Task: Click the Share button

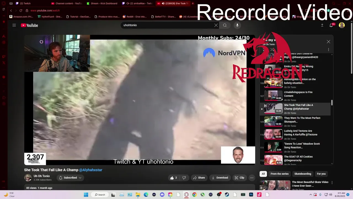Action: pyautogui.click(x=199, y=178)
